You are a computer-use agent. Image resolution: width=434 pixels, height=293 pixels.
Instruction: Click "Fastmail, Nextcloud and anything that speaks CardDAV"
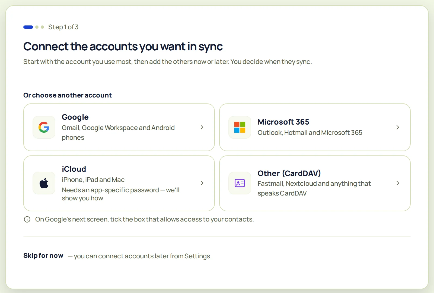(314, 188)
